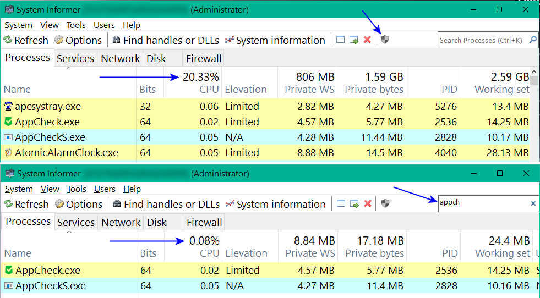This screenshot has height=298, width=540.
Task: Click the shield icon in the bottom window toolbar
Action: pos(385,203)
